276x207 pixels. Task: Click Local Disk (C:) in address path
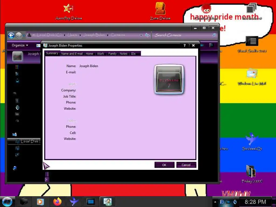[49, 35]
